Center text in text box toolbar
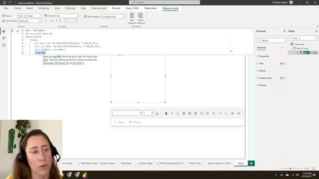The height and width of the screenshot is (179, 319). [189, 113]
